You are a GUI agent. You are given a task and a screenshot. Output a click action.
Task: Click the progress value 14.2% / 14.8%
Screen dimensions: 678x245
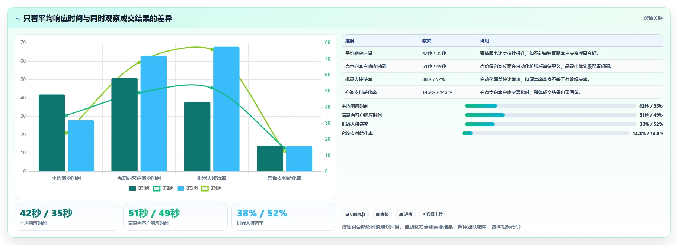(648, 134)
